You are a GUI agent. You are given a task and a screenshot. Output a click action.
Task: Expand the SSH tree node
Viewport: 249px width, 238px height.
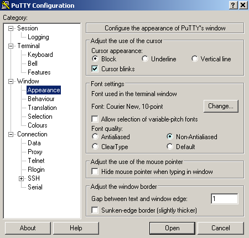(x=22, y=178)
